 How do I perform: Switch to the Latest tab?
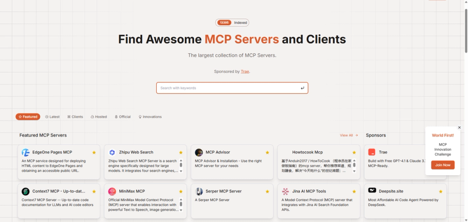tap(52, 117)
